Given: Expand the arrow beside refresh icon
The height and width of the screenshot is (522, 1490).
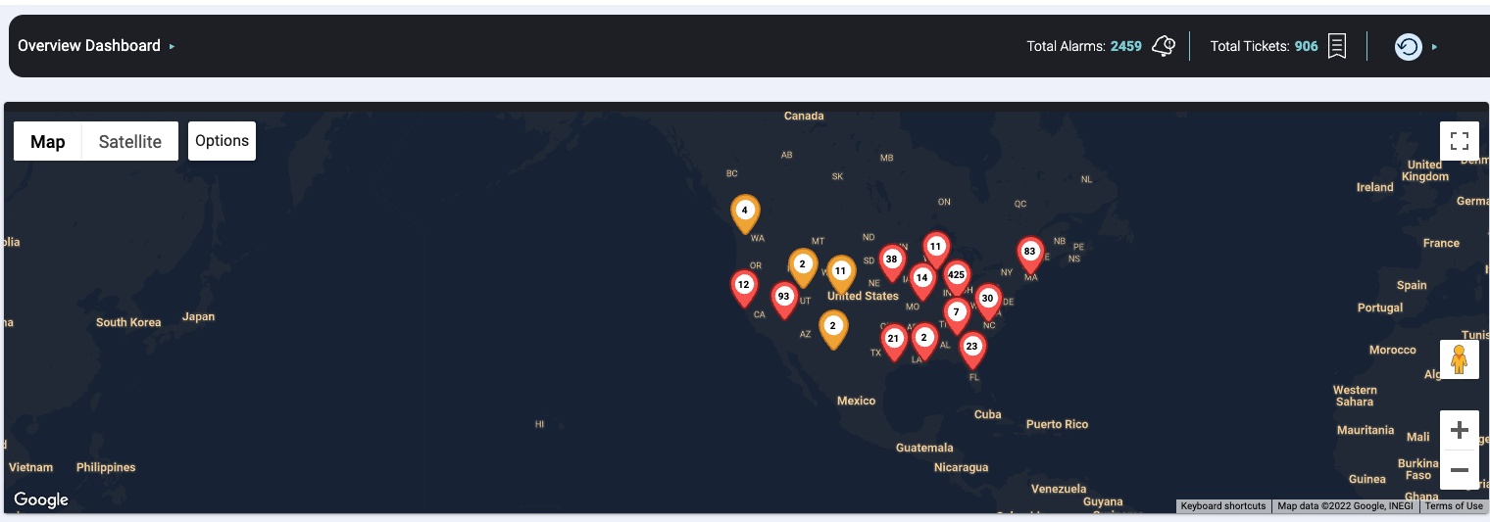Looking at the screenshot, I should (x=1435, y=46).
